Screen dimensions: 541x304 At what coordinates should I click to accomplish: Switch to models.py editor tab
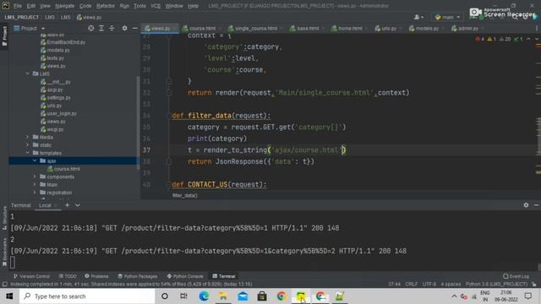426,28
